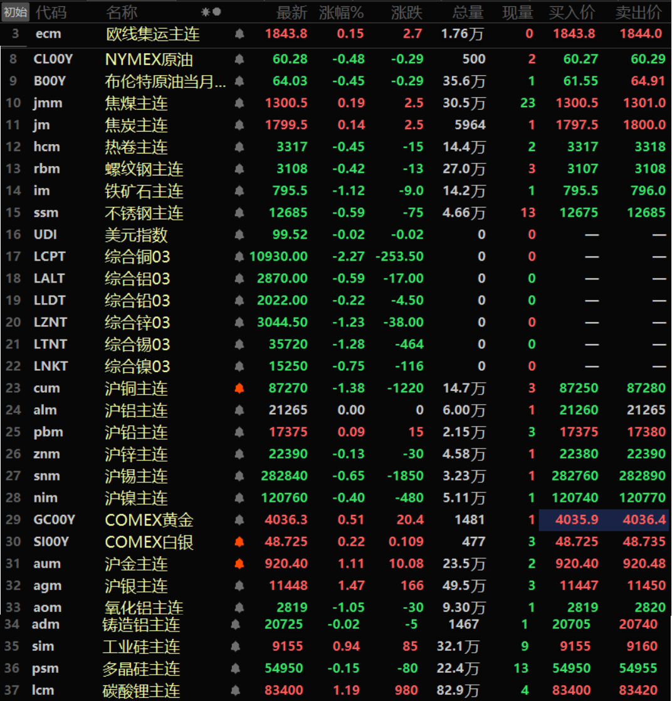This screenshot has height=701, width=672.
Task: Select the 工业硅主连 row code sim
Action: point(43,646)
